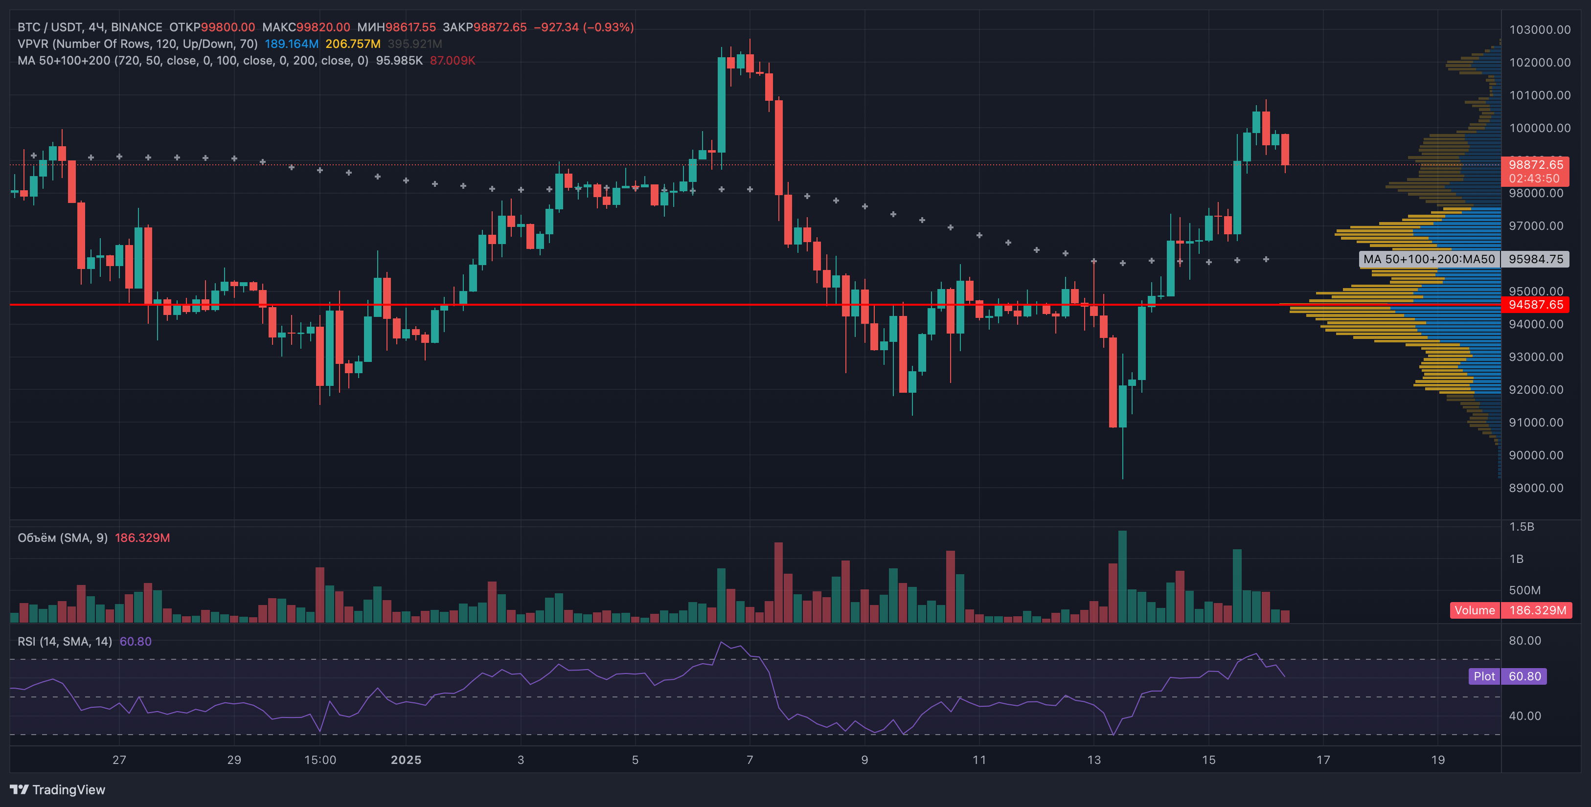Click the 60.80 value on the RSI axis
This screenshot has width=1591, height=807.
point(1524,676)
